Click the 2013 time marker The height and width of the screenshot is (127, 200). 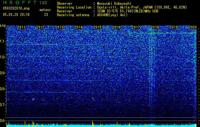coord(59,27)
